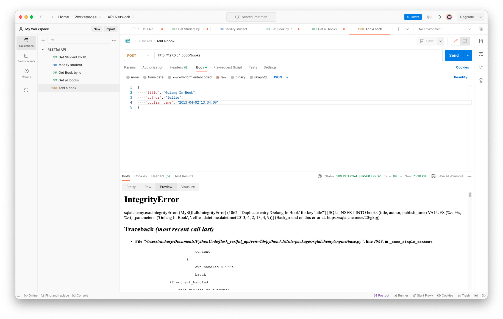
Task: Open Postman settings gear
Action: point(429,17)
